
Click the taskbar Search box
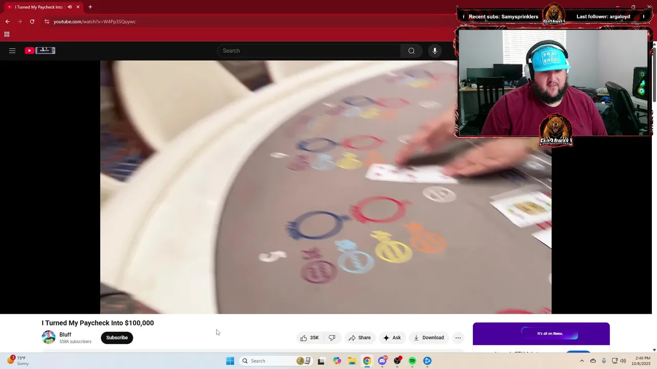276,361
